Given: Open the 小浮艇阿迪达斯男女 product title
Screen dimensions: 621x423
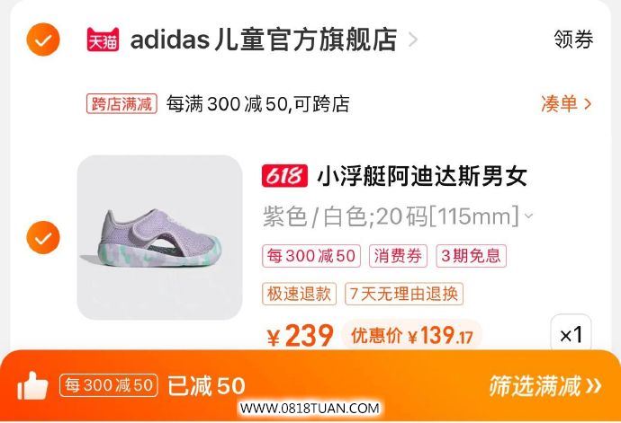Looking at the screenshot, I should pyautogui.click(x=422, y=176).
